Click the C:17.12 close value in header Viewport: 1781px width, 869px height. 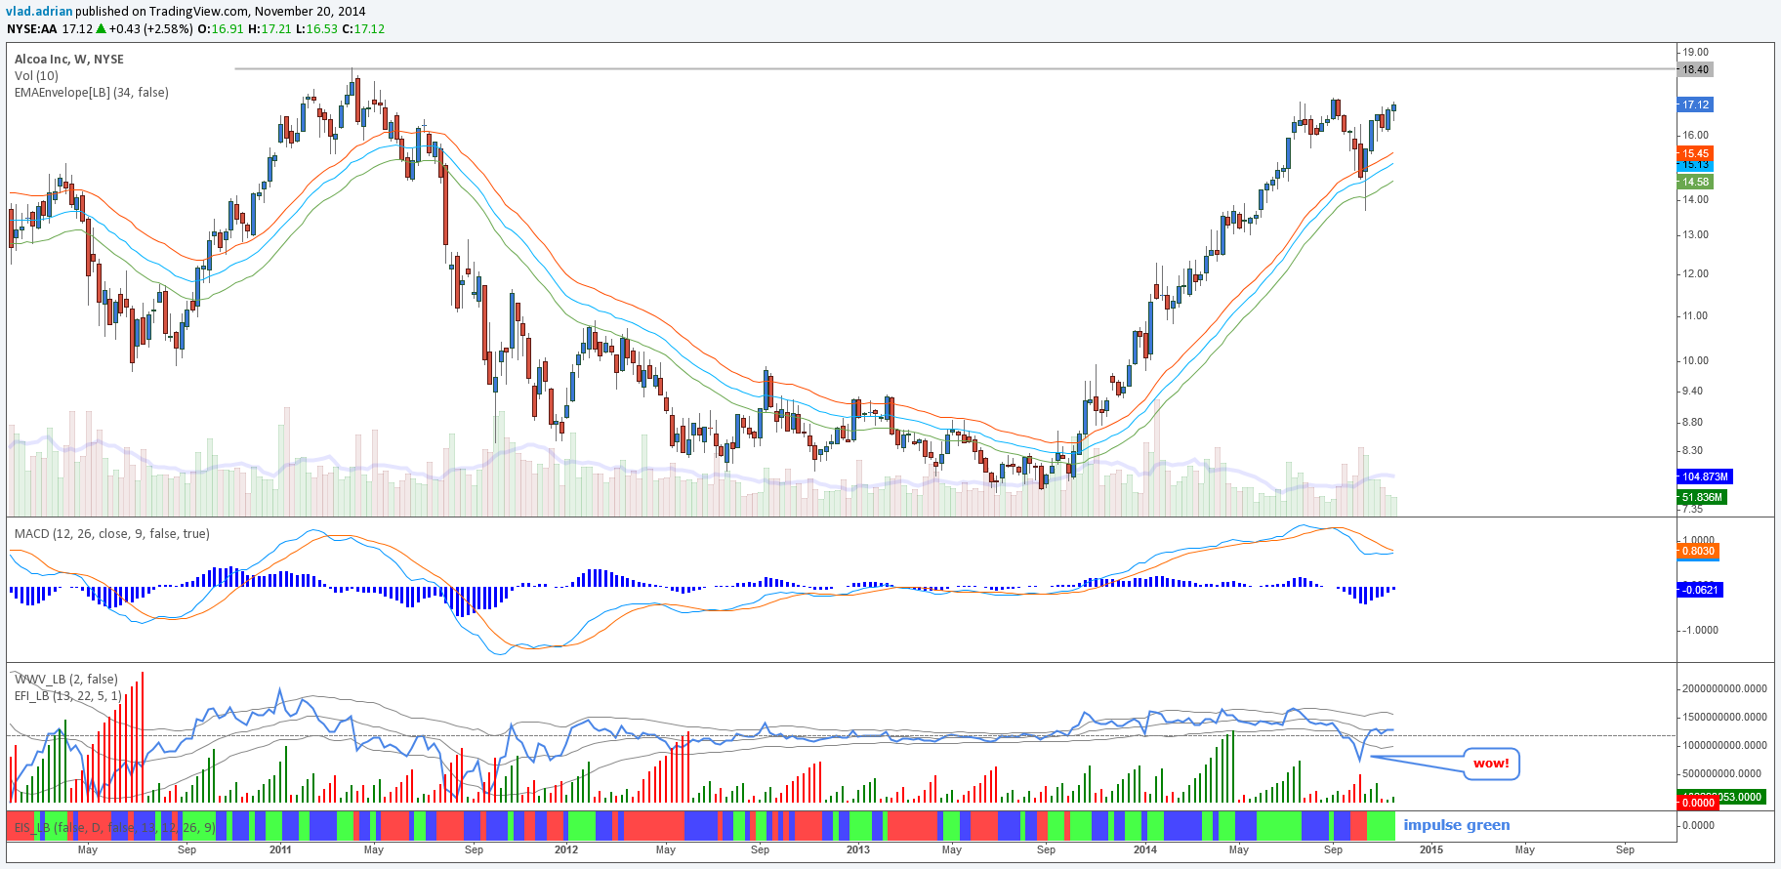point(363,29)
